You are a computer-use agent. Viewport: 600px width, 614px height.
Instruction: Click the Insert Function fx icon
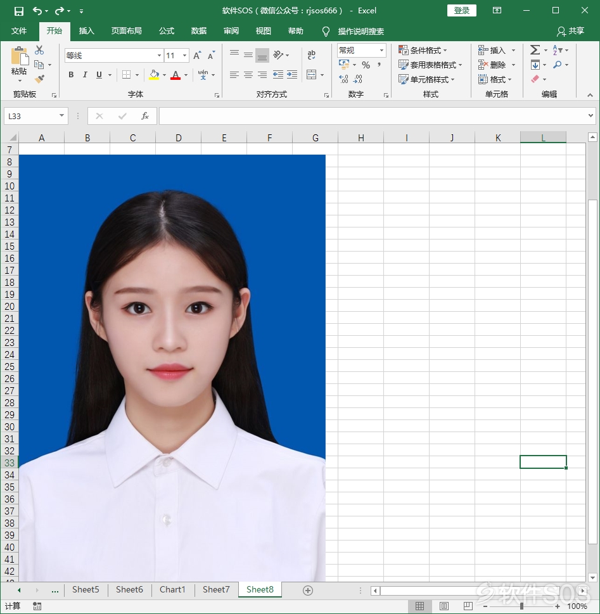[145, 116]
